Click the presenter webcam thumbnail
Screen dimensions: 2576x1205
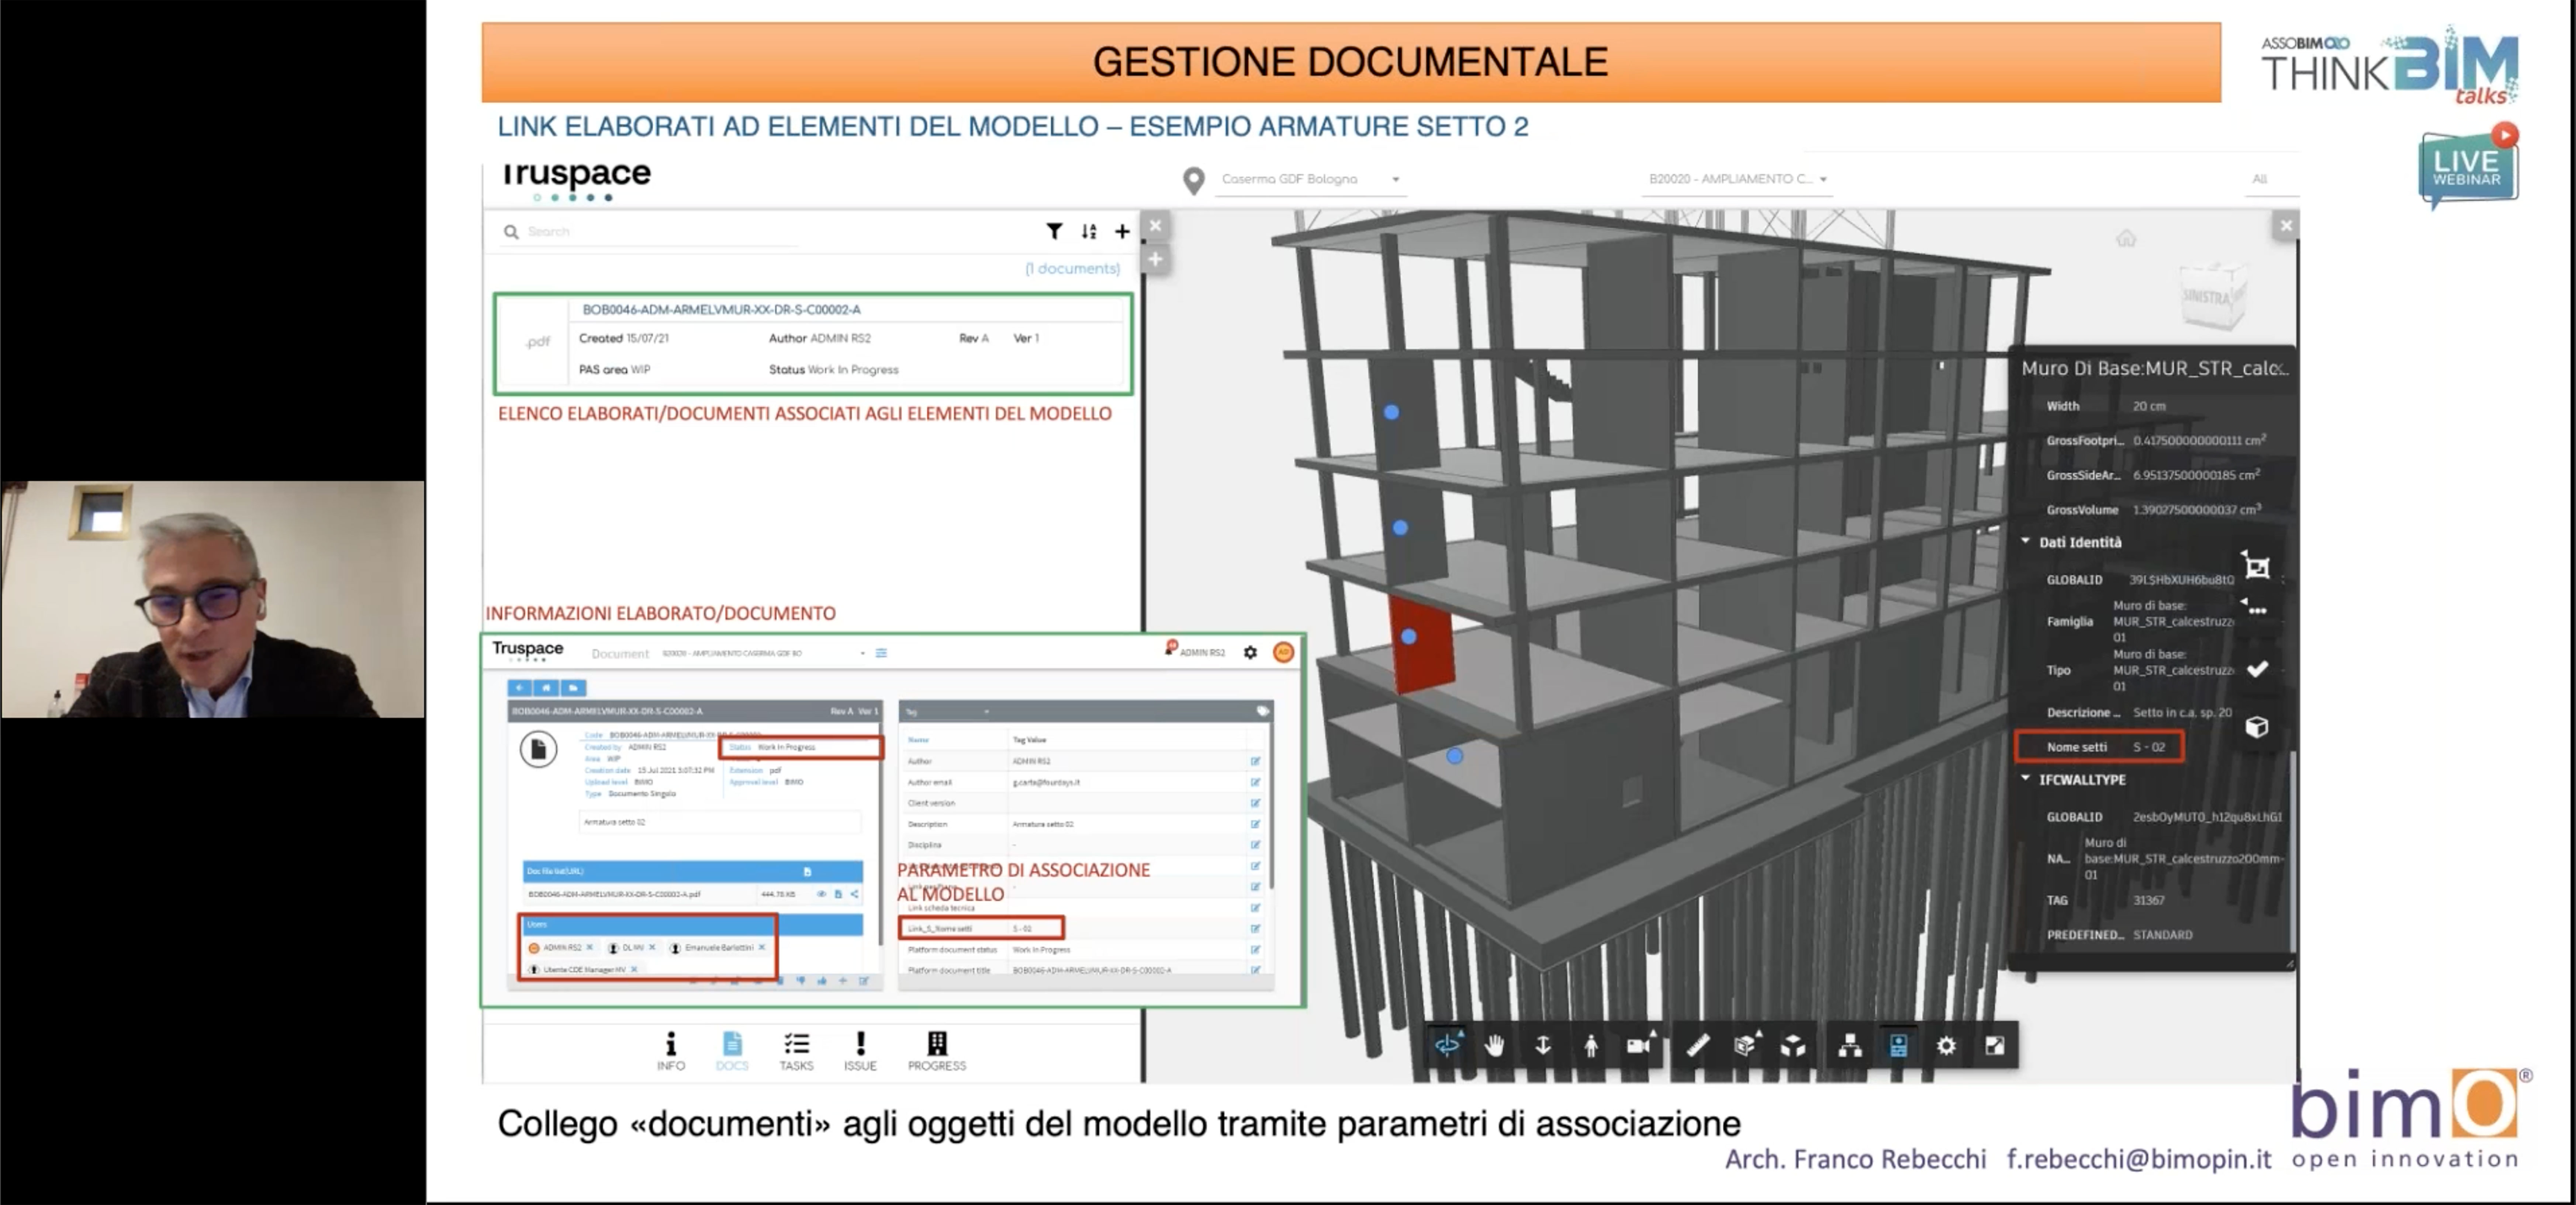coord(212,599)
